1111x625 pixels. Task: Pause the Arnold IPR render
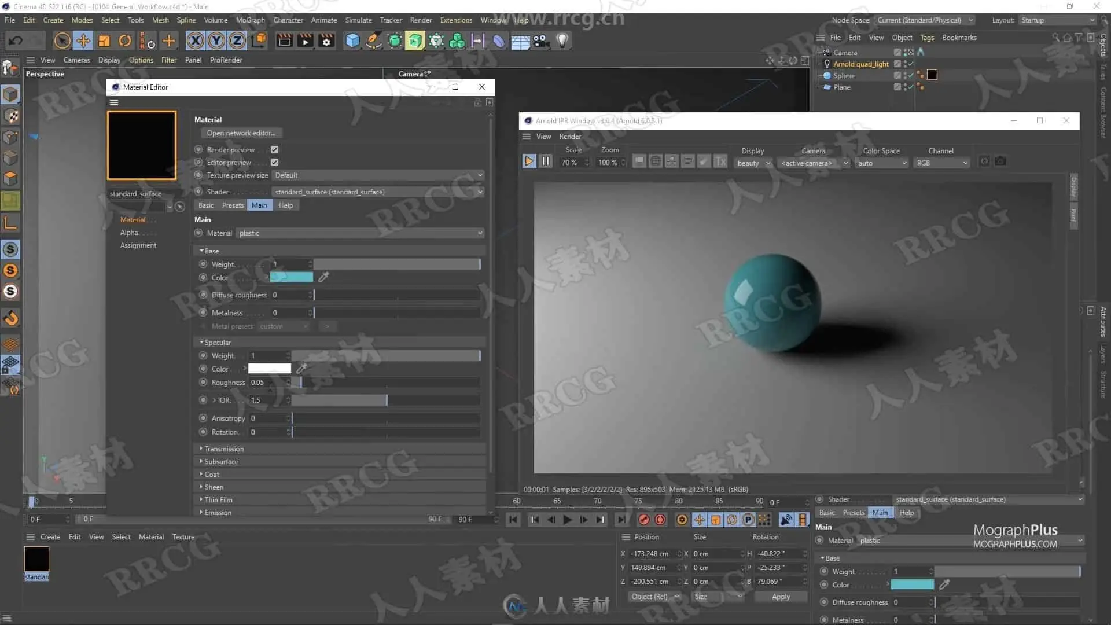coord(545,161)
